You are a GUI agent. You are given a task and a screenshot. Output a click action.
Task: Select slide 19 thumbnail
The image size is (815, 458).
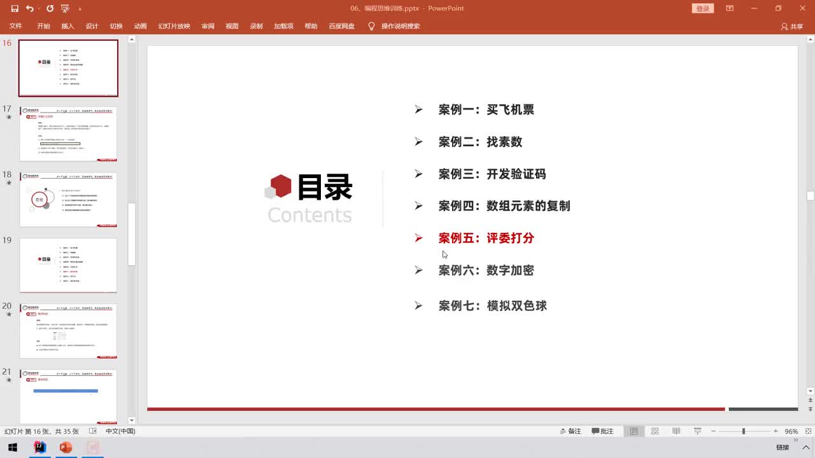(x=68, y=265)
